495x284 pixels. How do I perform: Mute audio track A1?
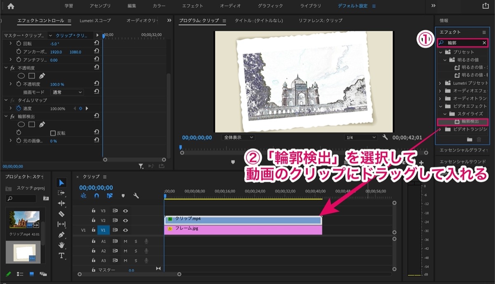pyautogui.click(x=125, y=241)
